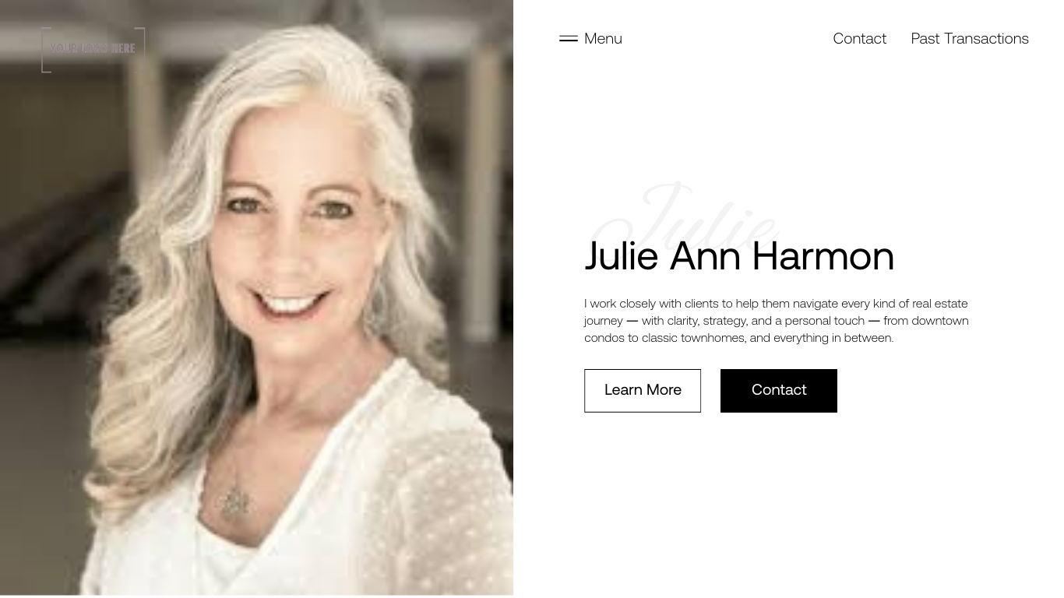This screenshot has height=598, width=1064.
Task: Click the pendant necklace in the photo
Action: tap(234, 501)
